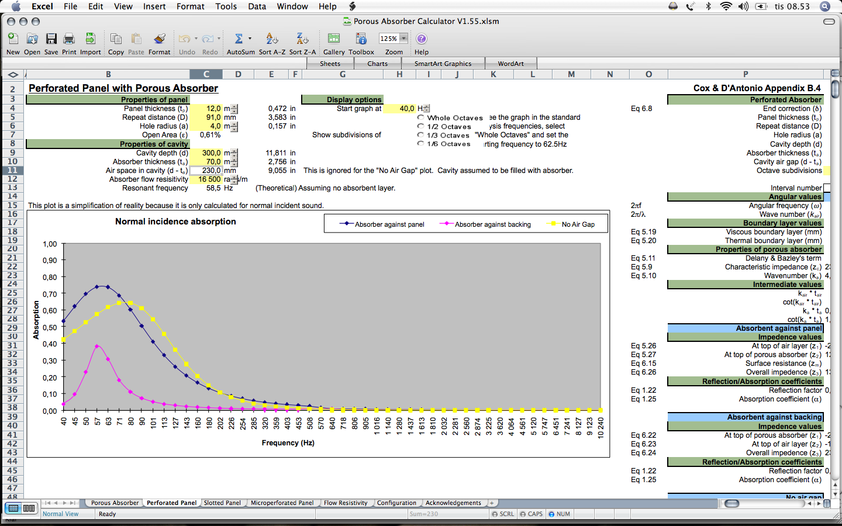Click the next sheet navigation arrow
842x526 pixels.
pyautogui.click(x=64, y=503)
